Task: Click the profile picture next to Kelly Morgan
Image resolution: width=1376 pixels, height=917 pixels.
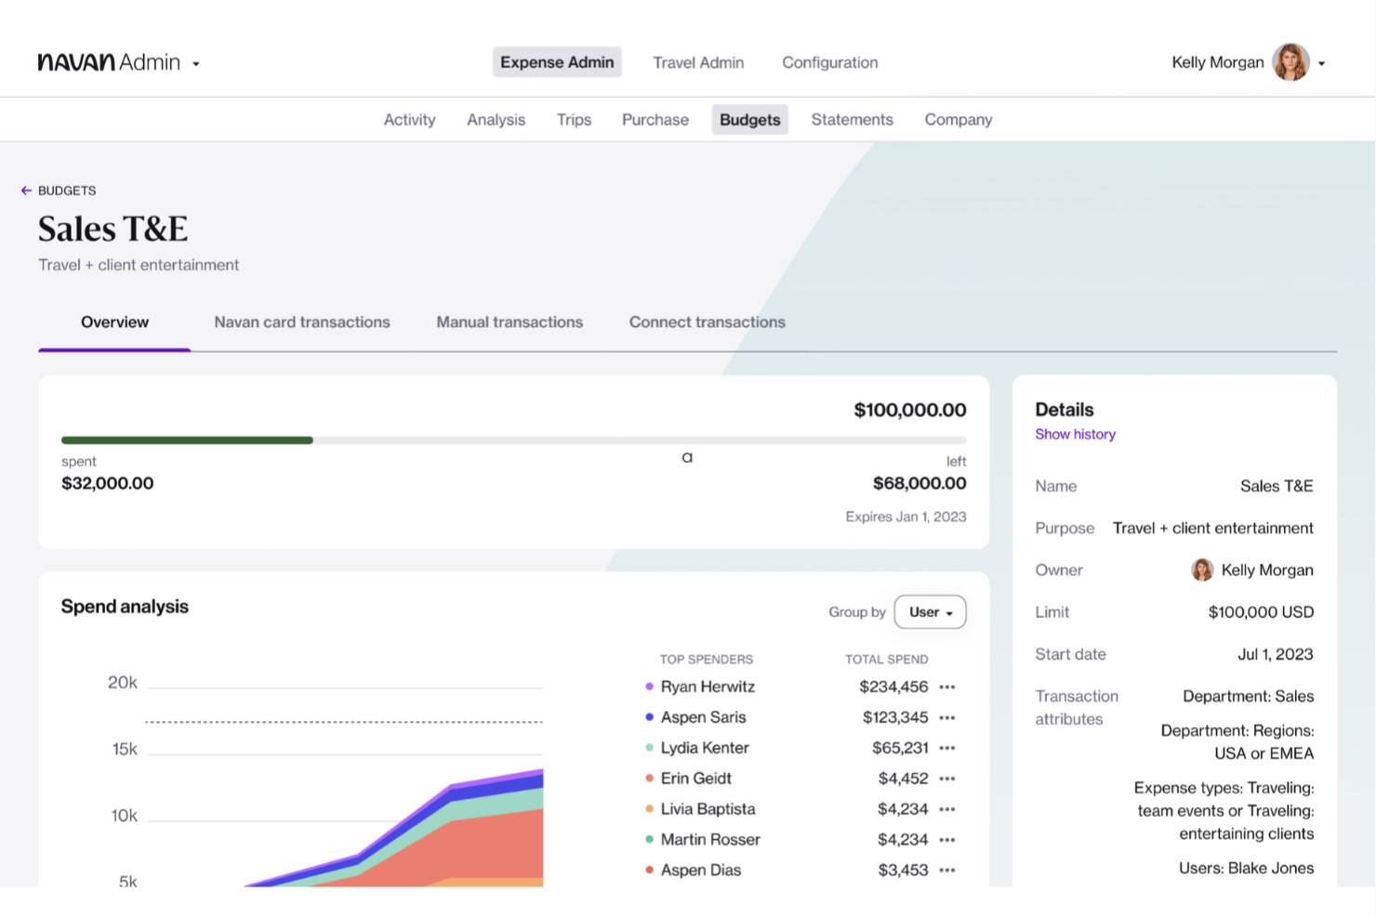Action: [x=1291, y=62]
